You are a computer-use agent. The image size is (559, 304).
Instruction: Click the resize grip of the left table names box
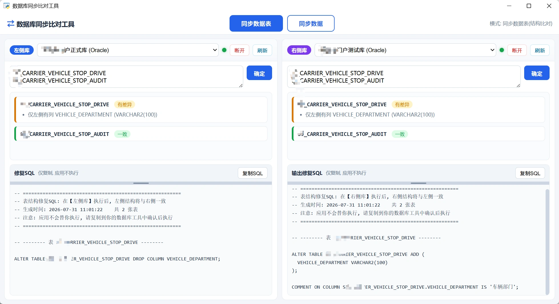click(x=241, y=85)
